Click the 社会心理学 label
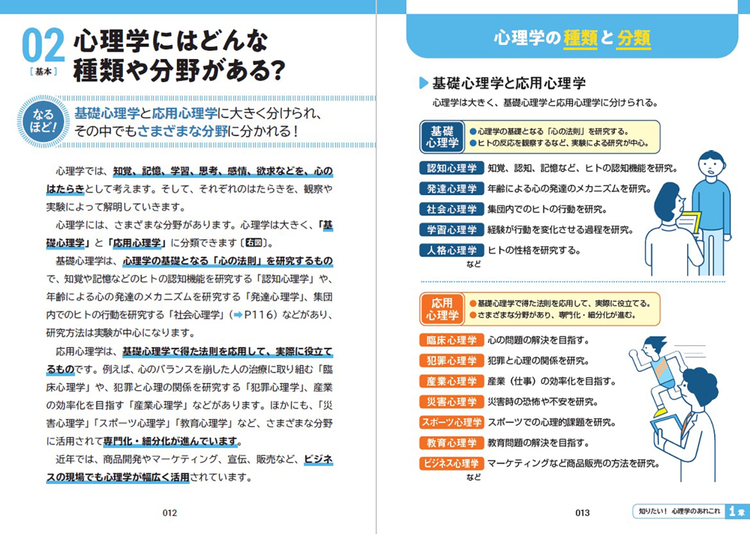Image resolution: width=750 pixels, height=534 pixels. [x=451, y=209]
